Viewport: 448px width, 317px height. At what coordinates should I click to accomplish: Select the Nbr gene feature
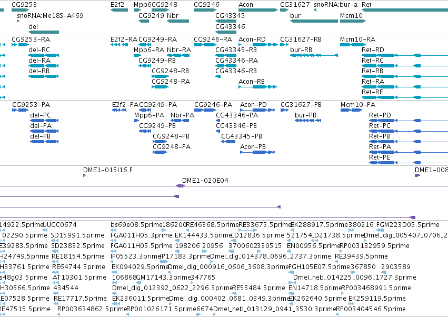point(178,21)
